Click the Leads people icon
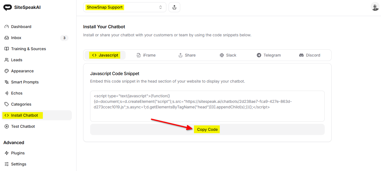 (7, 60)
